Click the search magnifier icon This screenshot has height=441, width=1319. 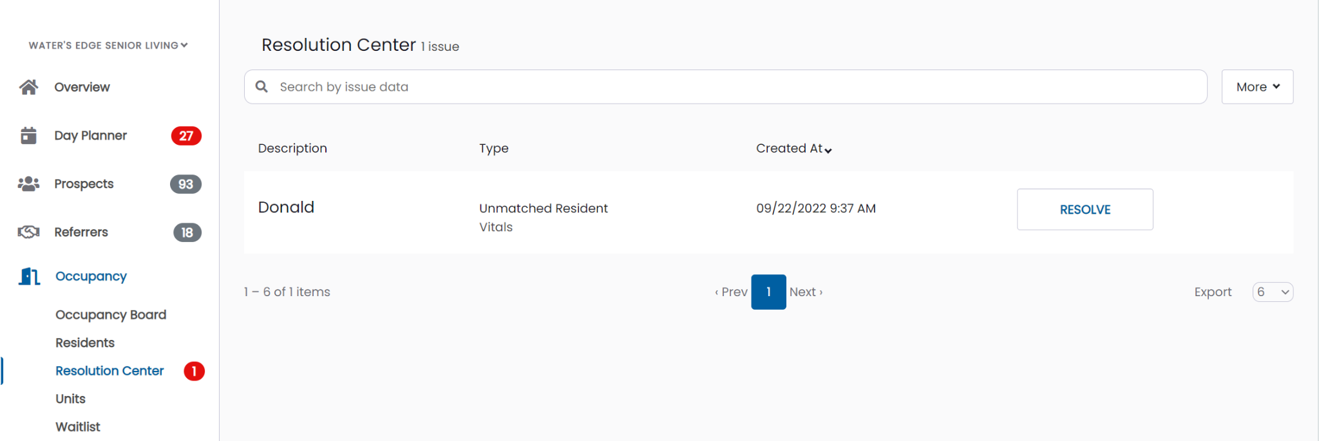261,86
